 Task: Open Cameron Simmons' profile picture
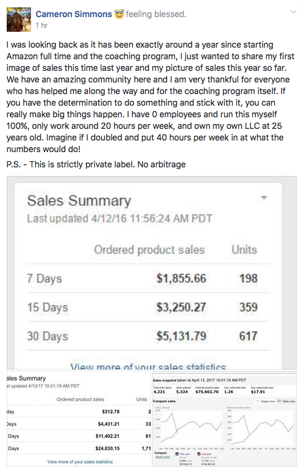18,20
